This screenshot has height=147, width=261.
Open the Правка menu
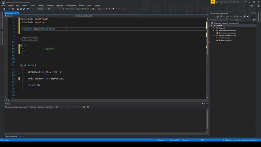pyautogui.click(x=11, y=5)
